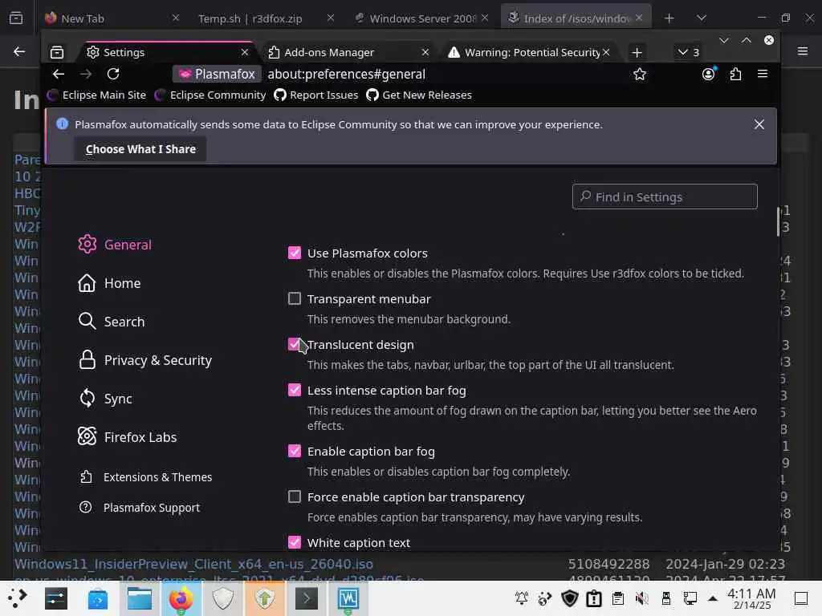Open the account profile icon
The width and height of the screenshot is (822, 616).
tap(709, 74)
